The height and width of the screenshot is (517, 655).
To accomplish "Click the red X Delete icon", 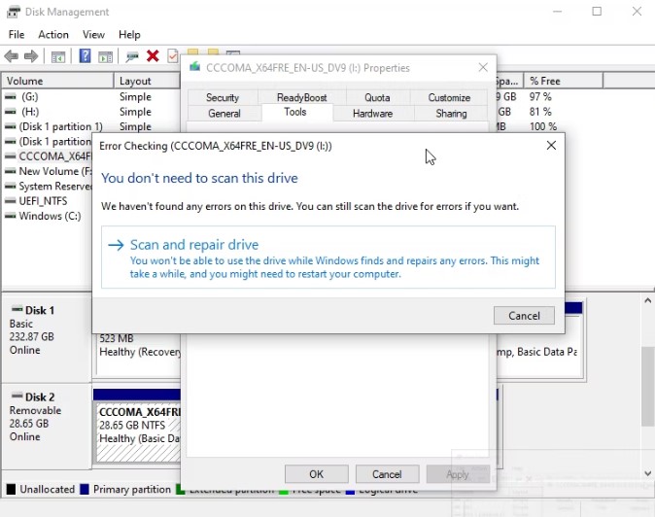I will [153, 56].
